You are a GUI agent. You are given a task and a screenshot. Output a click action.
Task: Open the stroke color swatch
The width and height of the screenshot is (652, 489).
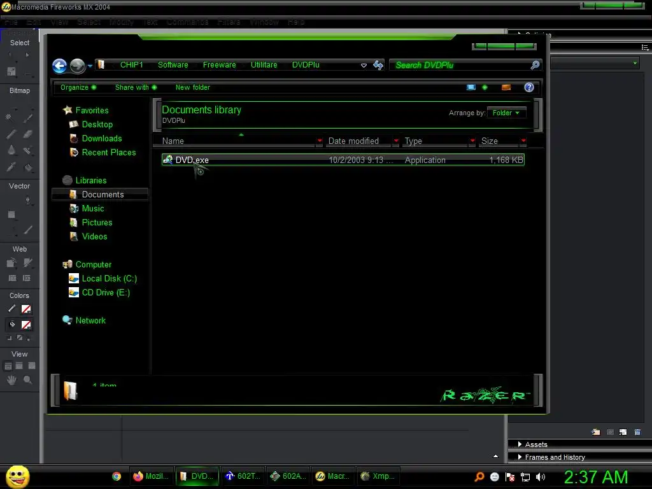pos(26,309)
